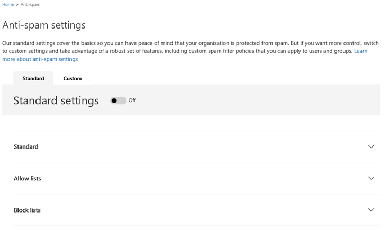Click the Standard settings heading text
The height and width of the screenshot is (230, 389).
pos(56,100)
